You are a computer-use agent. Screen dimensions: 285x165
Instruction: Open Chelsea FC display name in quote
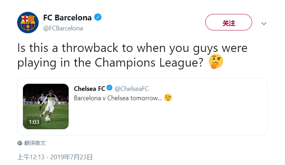[x=89, y=89]
